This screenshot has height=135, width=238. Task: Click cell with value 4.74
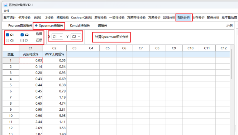[54, 104]
